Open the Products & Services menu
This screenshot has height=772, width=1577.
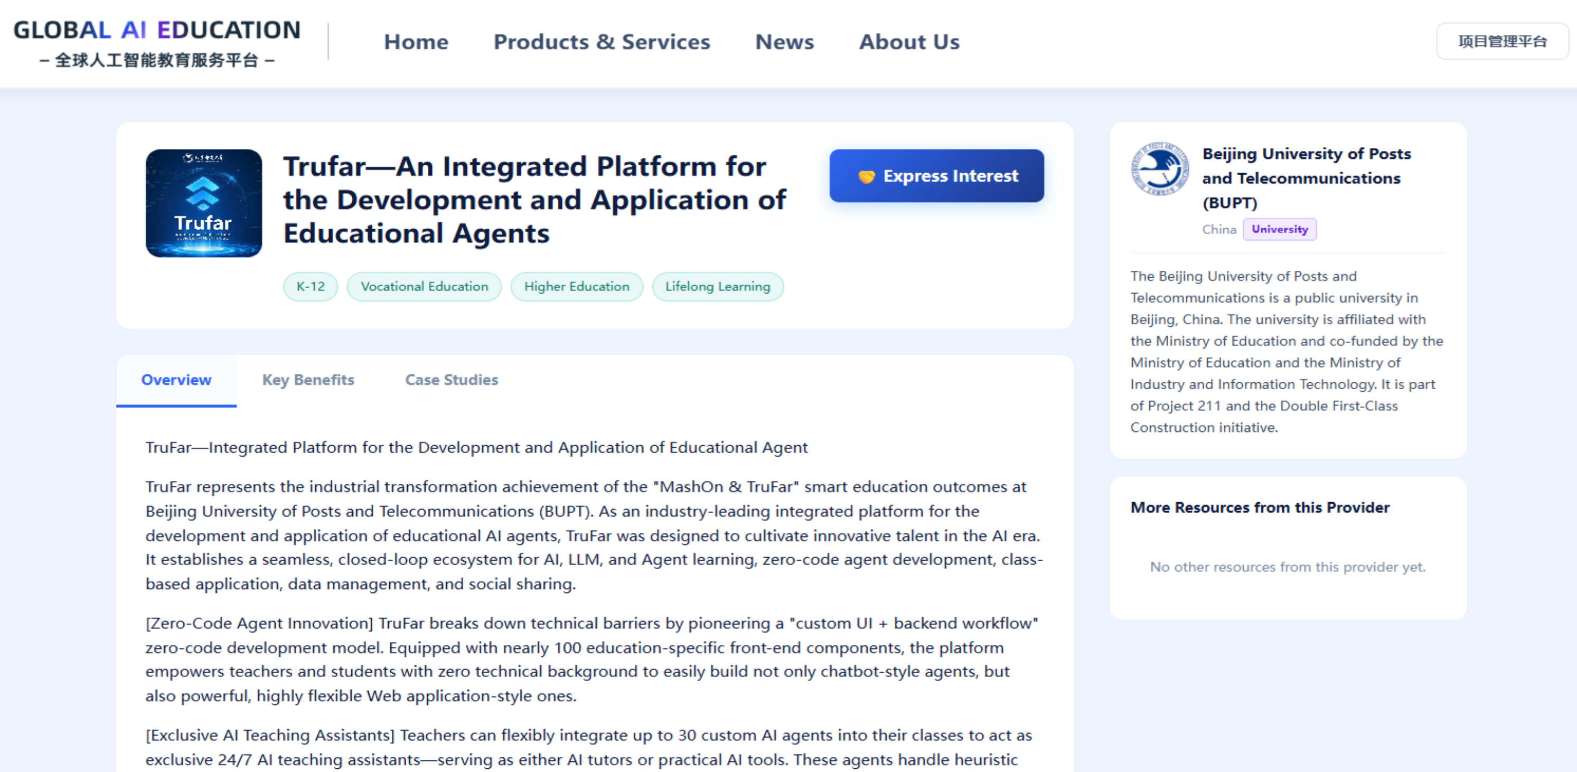tap(602, 42)
